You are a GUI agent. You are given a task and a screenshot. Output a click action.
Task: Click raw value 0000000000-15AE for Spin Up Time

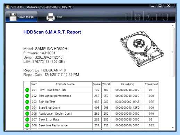point(127,102)
